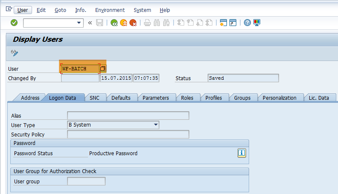Open the Goto menu
The image size is (338, 194).
(60, 10)
